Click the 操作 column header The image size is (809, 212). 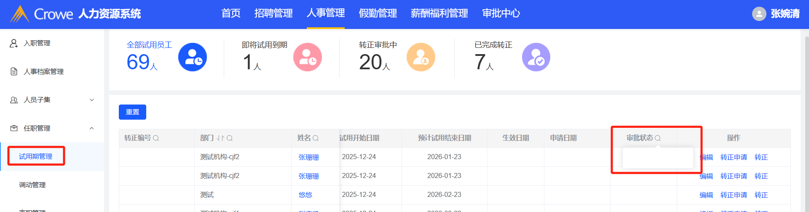coord(734,138)
